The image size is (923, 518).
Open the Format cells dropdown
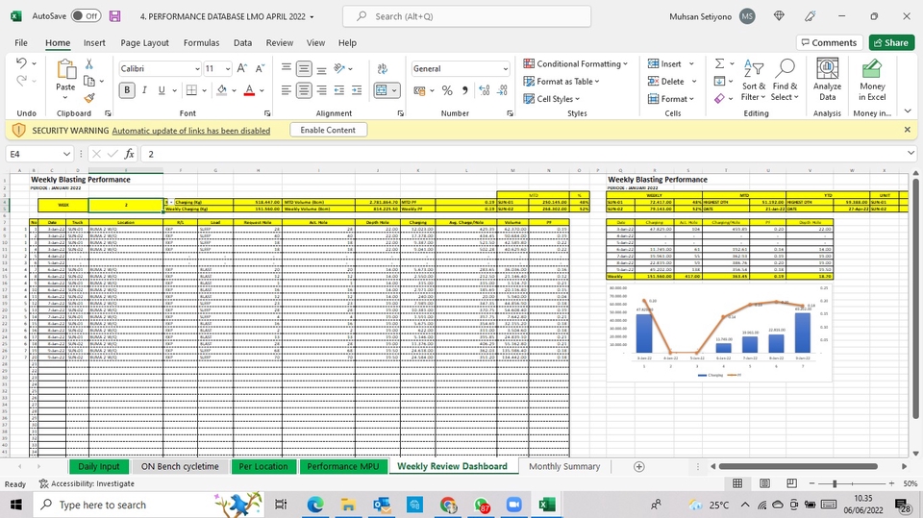click(x=671, y=99)
